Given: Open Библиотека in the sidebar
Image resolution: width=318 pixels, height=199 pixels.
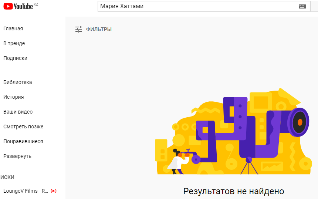Looking at the screenshot, I should tap(18, 82).
